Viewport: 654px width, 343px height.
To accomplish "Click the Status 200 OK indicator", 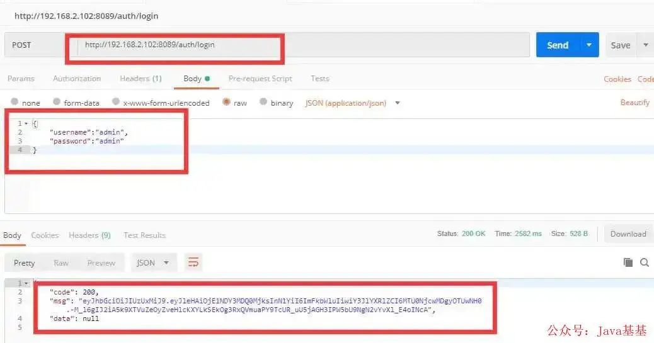I will (461, 233).
